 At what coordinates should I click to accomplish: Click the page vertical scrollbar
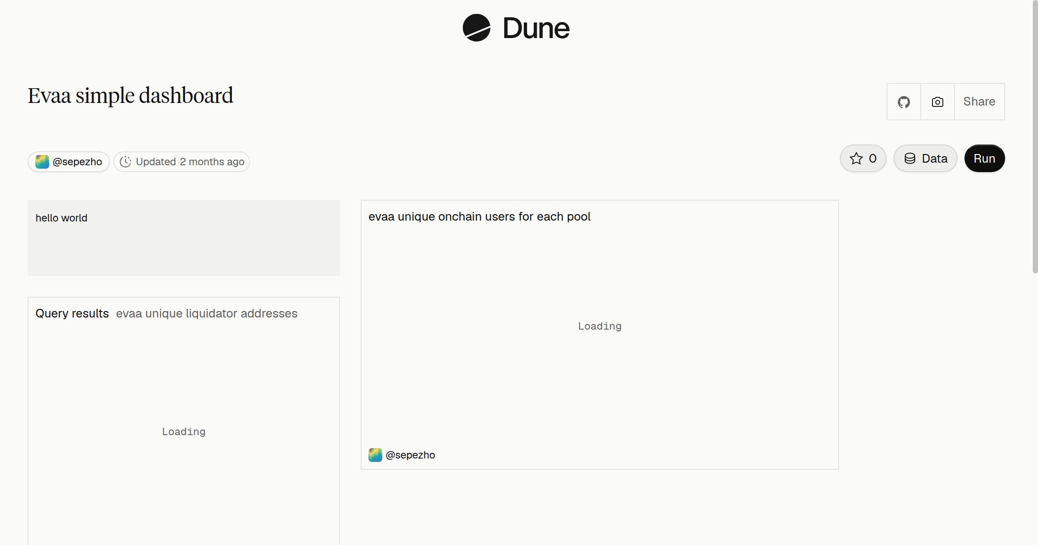tap(1035, 137)
